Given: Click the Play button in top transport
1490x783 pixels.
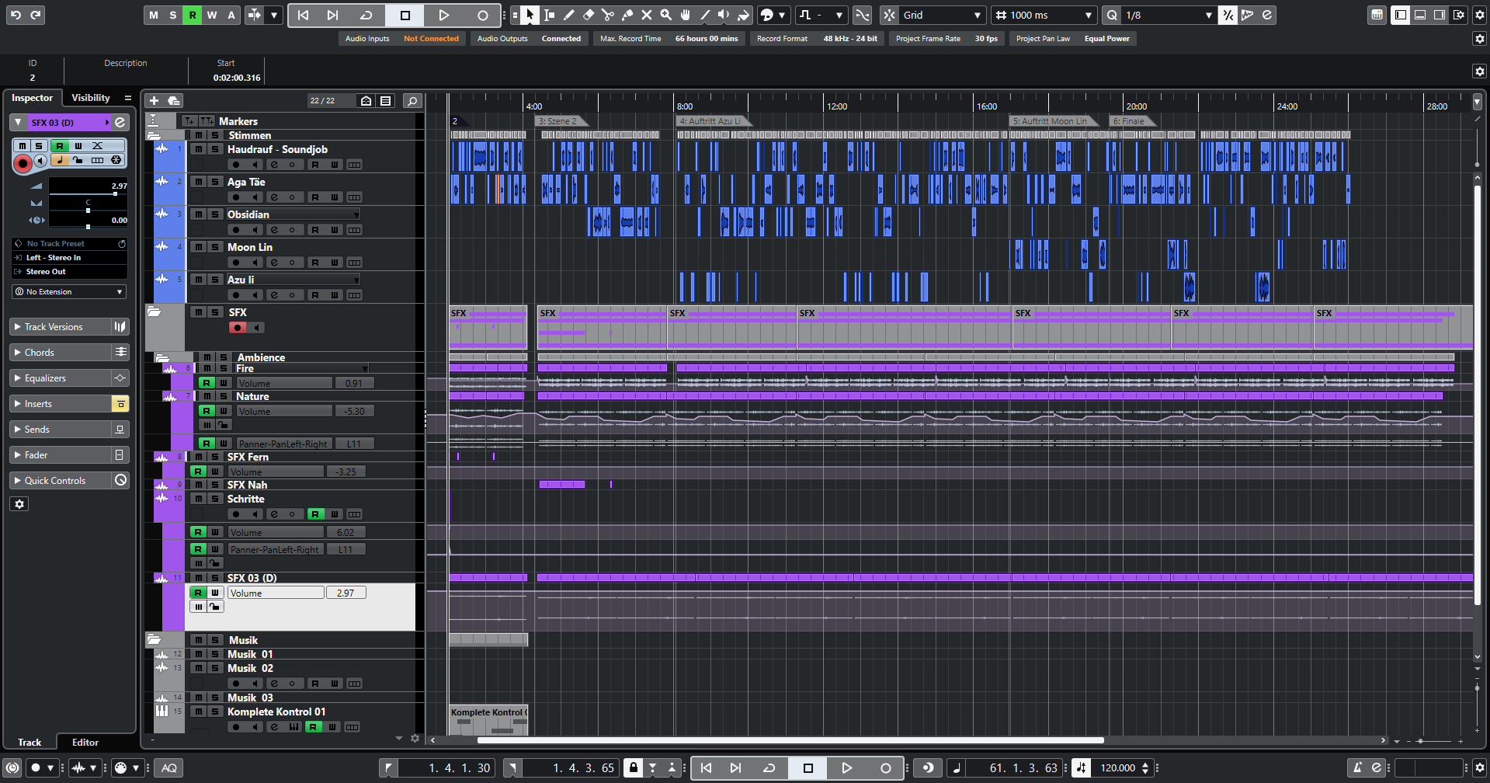Looking at the screenshot, I should click(443, 15).
